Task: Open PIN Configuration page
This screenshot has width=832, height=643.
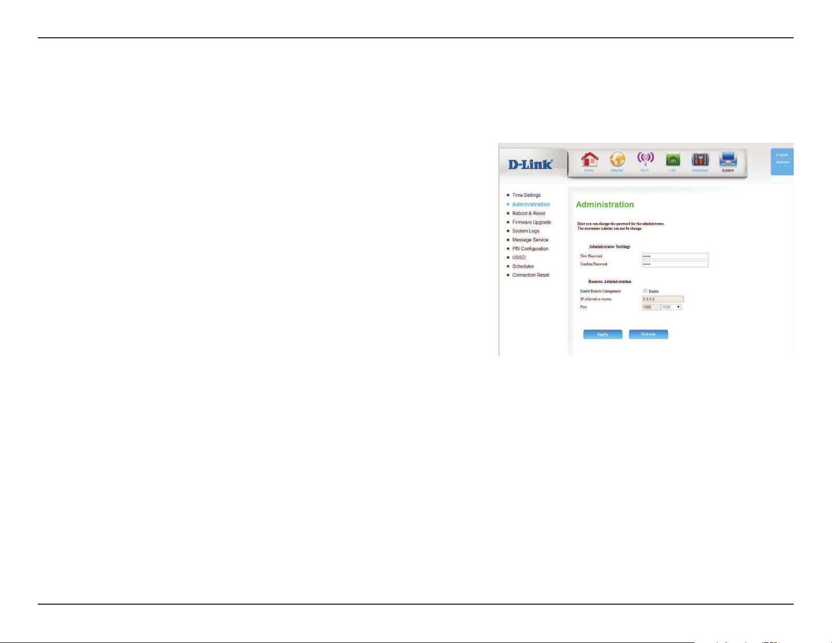Action: click(531, 249)
